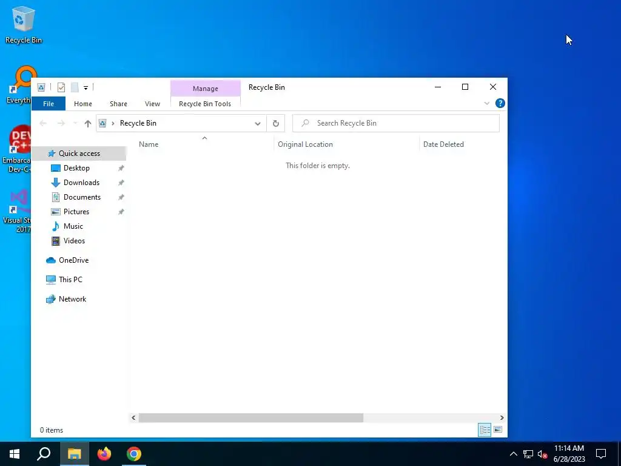Click the pin icon next to Desktop
The height and width of the screenshot is (466, 621).
click(x=121, y=168)
